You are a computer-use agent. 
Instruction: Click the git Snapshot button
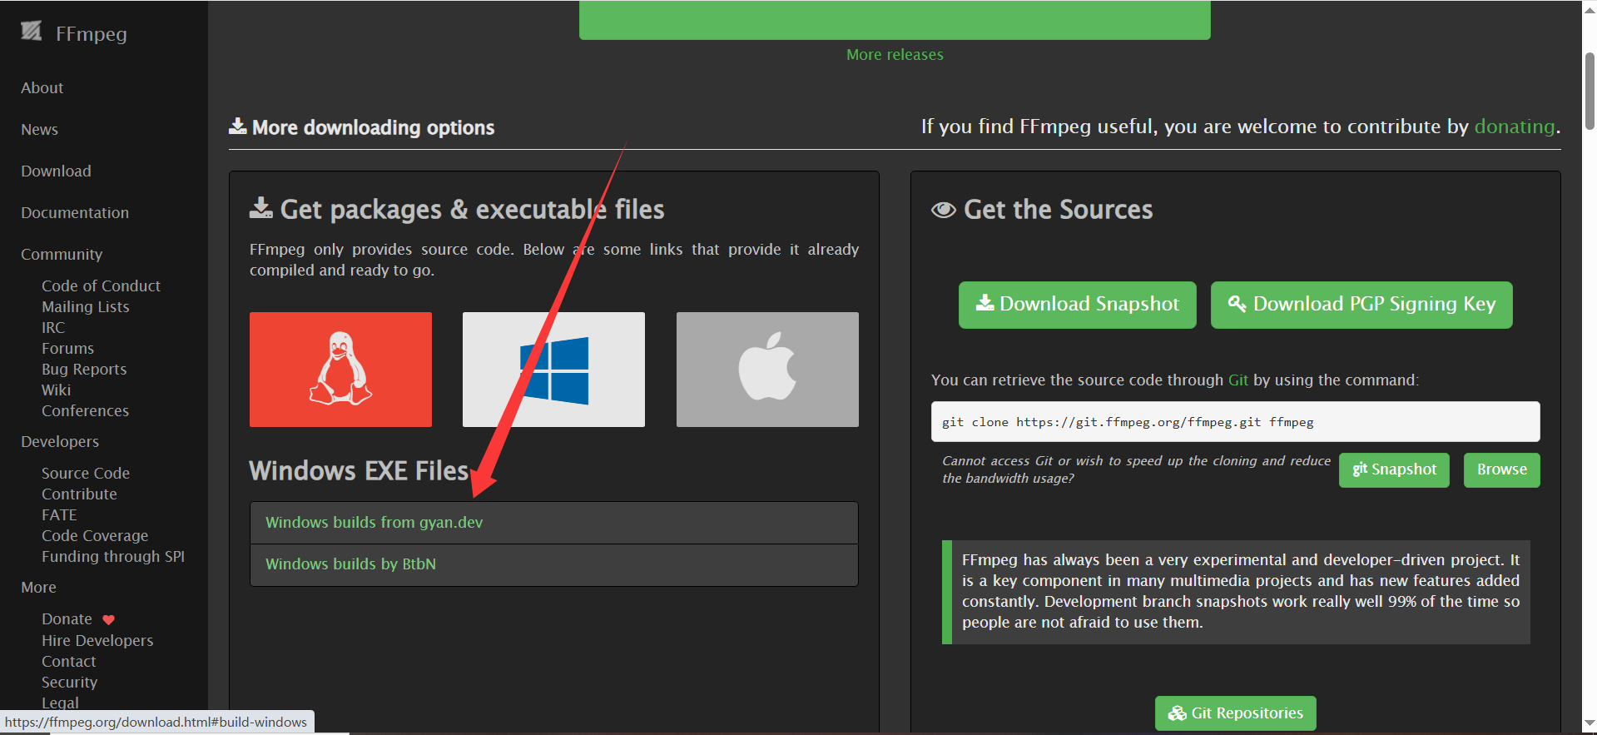1394,469
